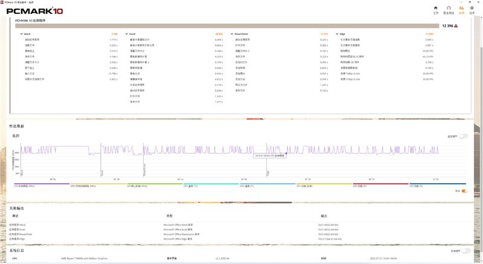Click the 性能数据 section heading
Viewport: 483px width, 264px height.
pyautogui.click(x=17, y=126)
